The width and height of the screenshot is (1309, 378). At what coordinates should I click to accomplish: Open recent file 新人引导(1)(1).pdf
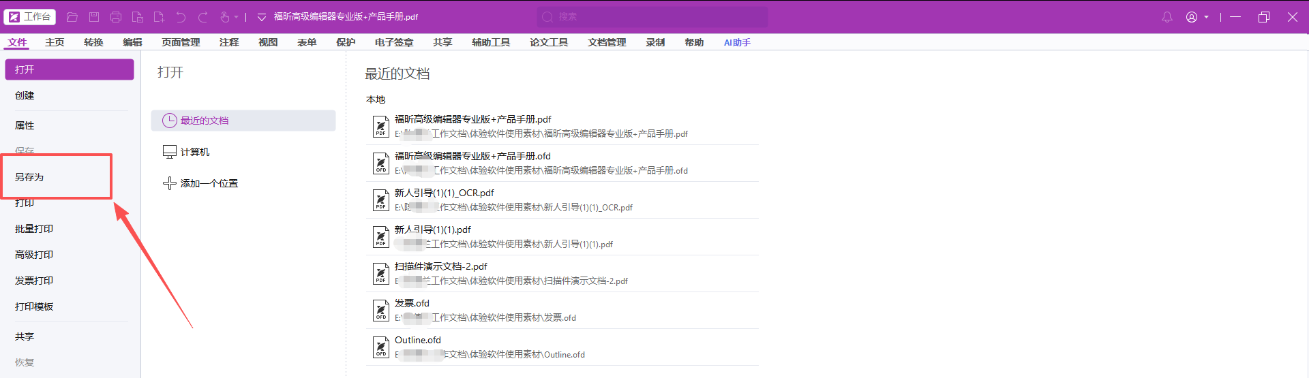point(562,237)
